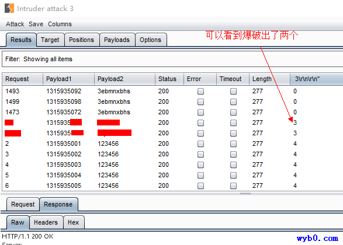Viewport: 343px width, 245px height.
Task: Open the Response message tab
Action: [58, 204]
